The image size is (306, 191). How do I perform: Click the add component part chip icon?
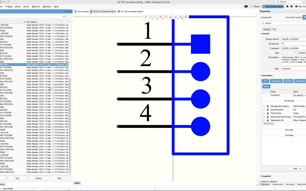click(x=186, y=17)
